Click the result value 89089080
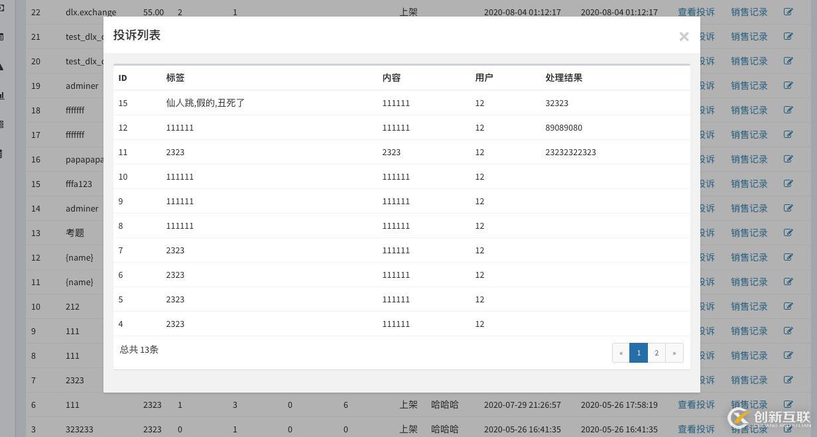The width and height of the screenshot is (817, 437). [564, 127]
